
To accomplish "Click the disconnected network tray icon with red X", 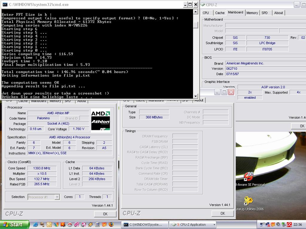I will click(x=268, y=225).
